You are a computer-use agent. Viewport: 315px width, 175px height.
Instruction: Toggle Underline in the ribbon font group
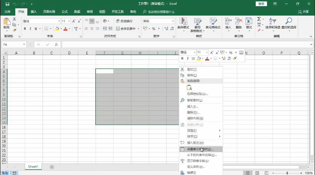[x=36, y=29]
